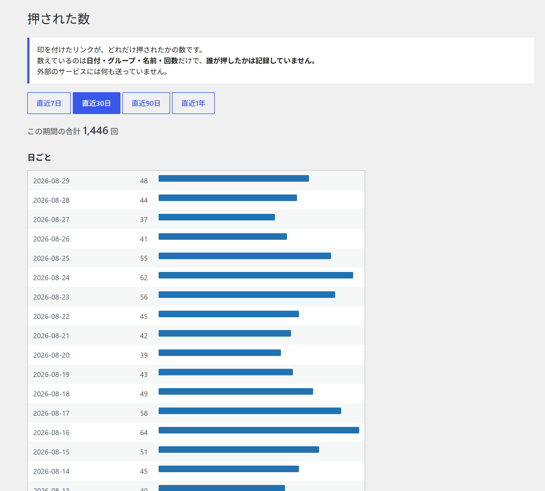The width and height of the screenshot is (545, 491).
Task: Select the 直近7日 period button
Action: click(49, 103)
